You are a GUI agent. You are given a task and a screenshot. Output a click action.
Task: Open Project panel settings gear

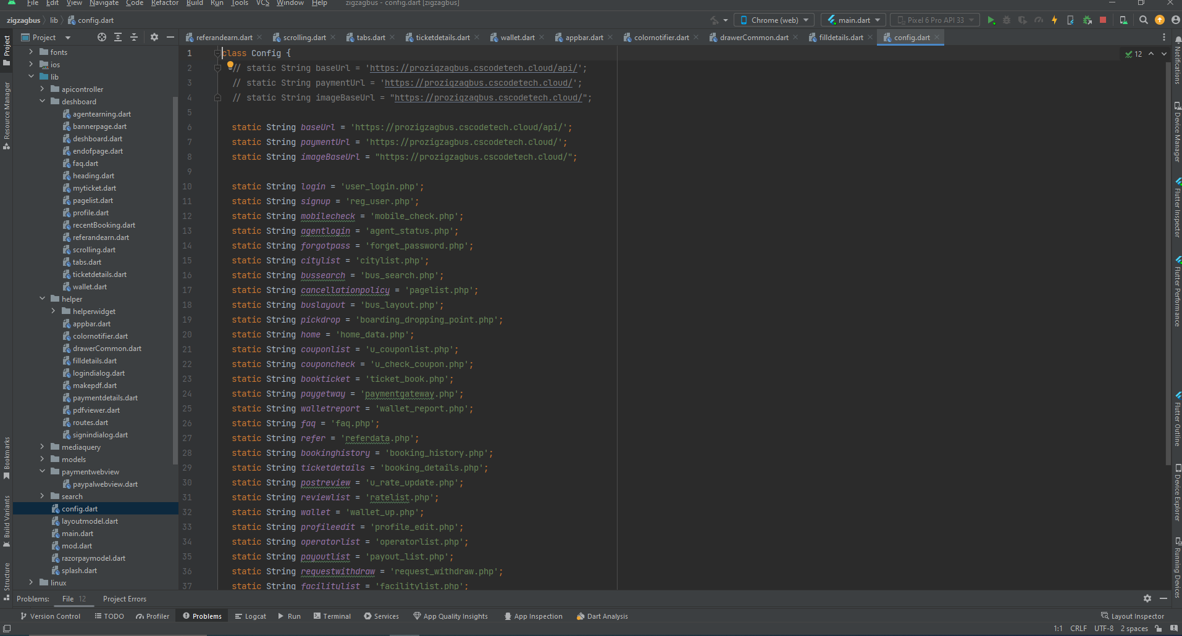pos(154,38)
